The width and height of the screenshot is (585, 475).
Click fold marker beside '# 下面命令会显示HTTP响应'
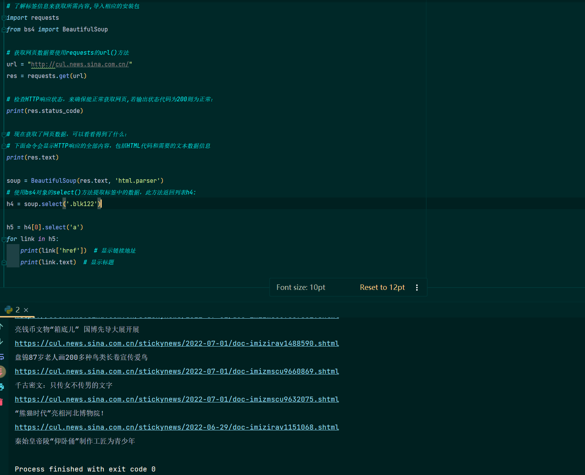pyautogui.click(x=3, y=146)
